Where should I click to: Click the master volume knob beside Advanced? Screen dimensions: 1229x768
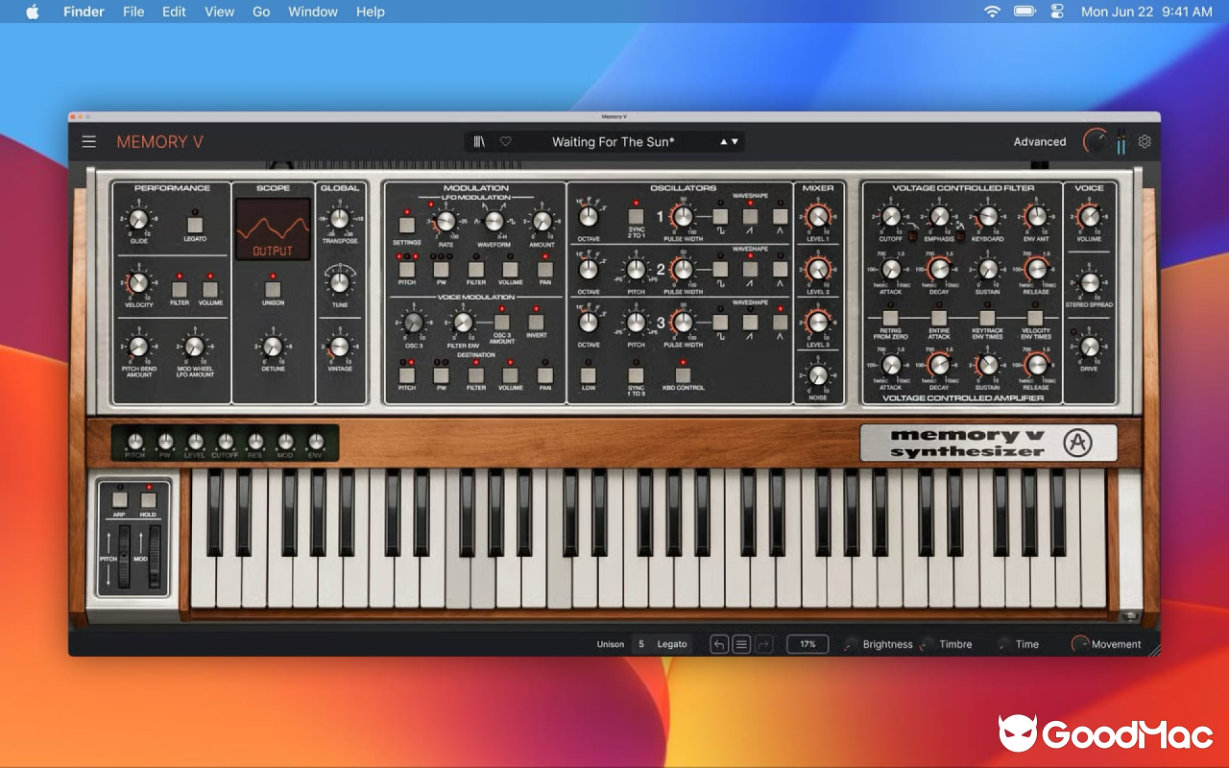coord(1095,142)
